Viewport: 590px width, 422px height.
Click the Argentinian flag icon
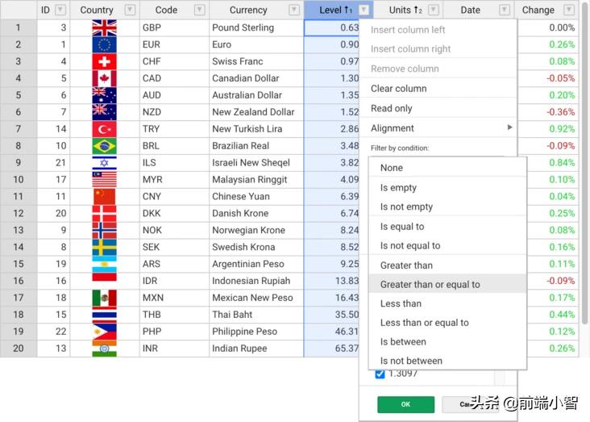click(x=104, y=264)
